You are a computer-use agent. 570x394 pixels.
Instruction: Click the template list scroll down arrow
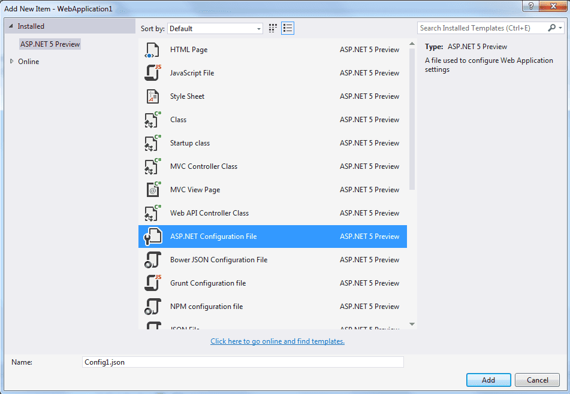(412, 324)
